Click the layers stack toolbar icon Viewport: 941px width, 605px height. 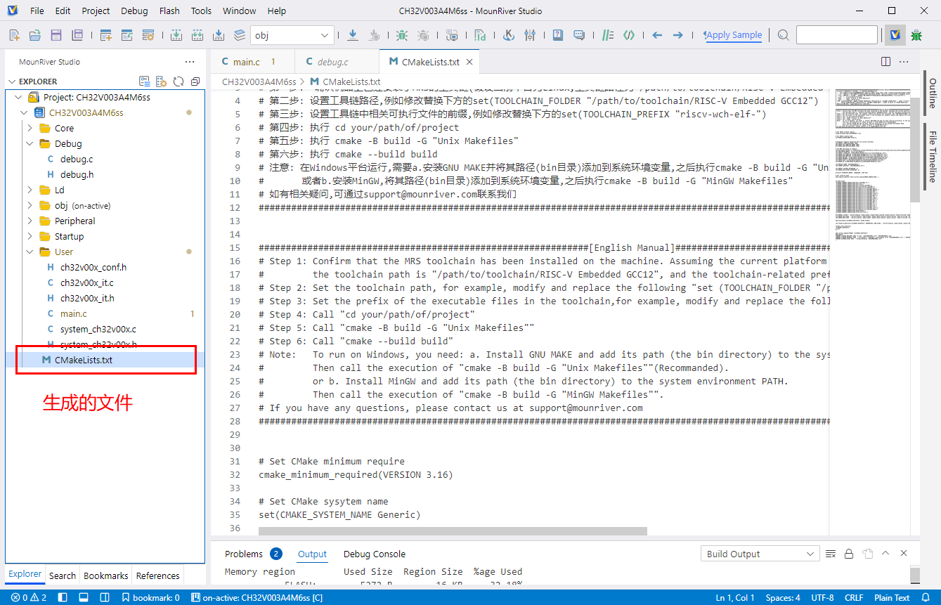[240, 34]
